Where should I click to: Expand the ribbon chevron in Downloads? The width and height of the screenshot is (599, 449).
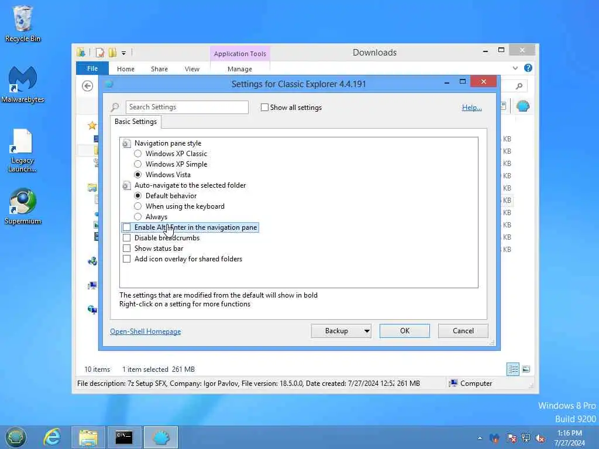click(x=515, y=68)
